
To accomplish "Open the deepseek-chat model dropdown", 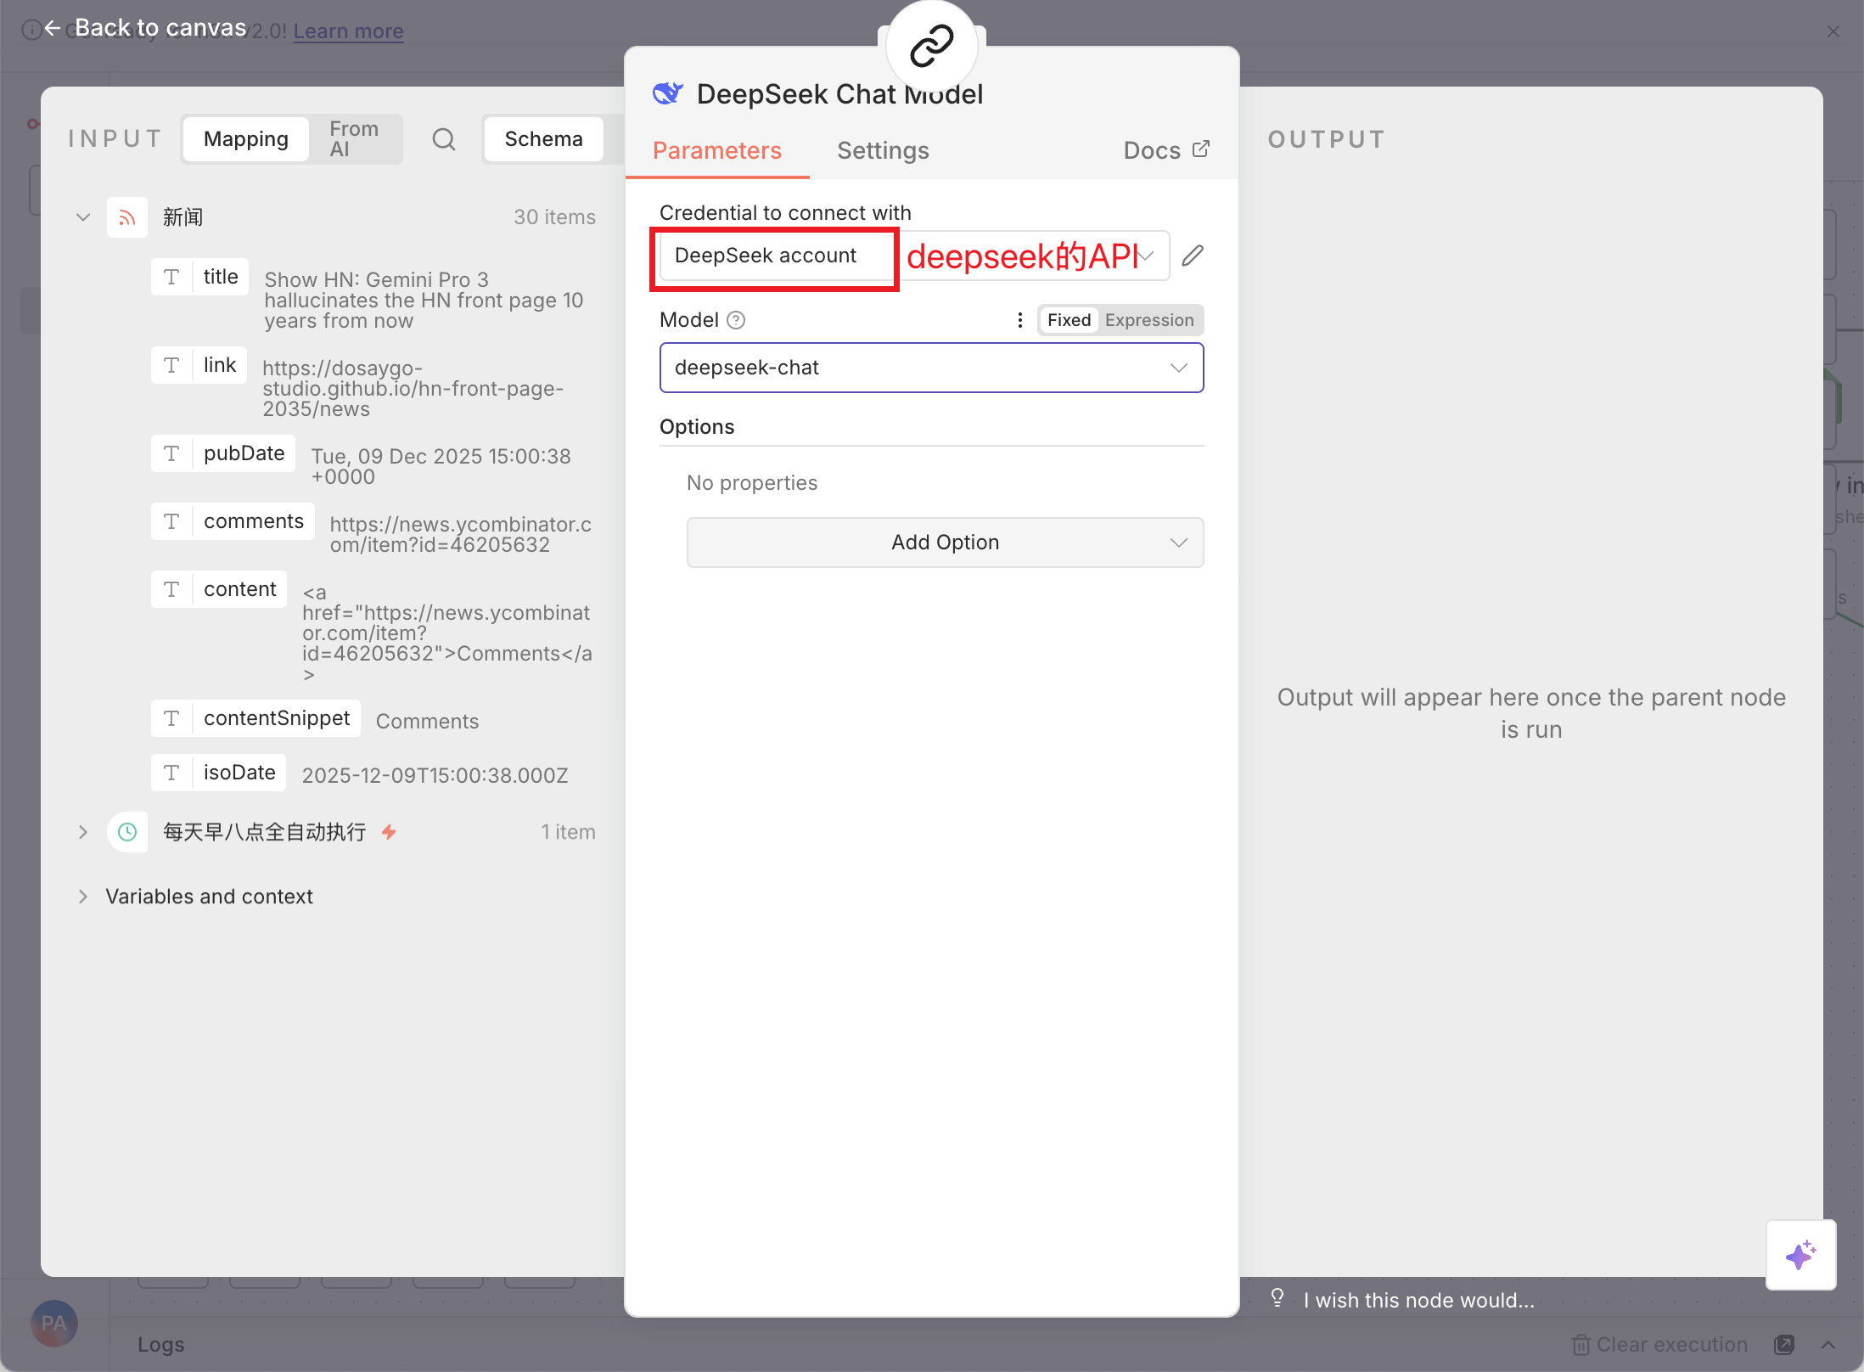I will [931, 368].
